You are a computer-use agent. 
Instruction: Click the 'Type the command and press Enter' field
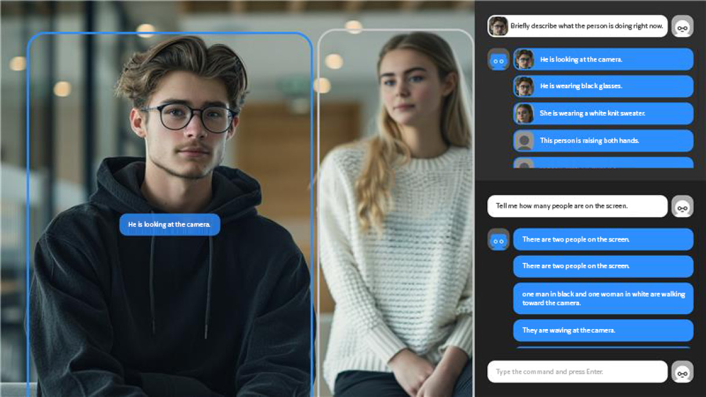[577, 372]
